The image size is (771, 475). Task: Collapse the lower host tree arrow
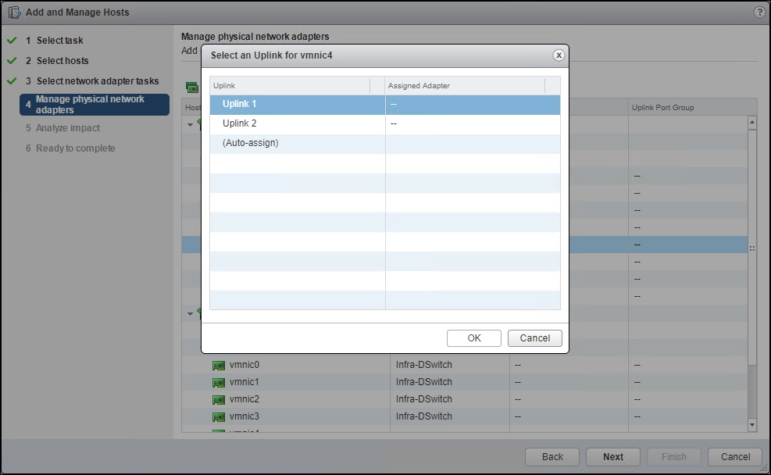[189, 314]
